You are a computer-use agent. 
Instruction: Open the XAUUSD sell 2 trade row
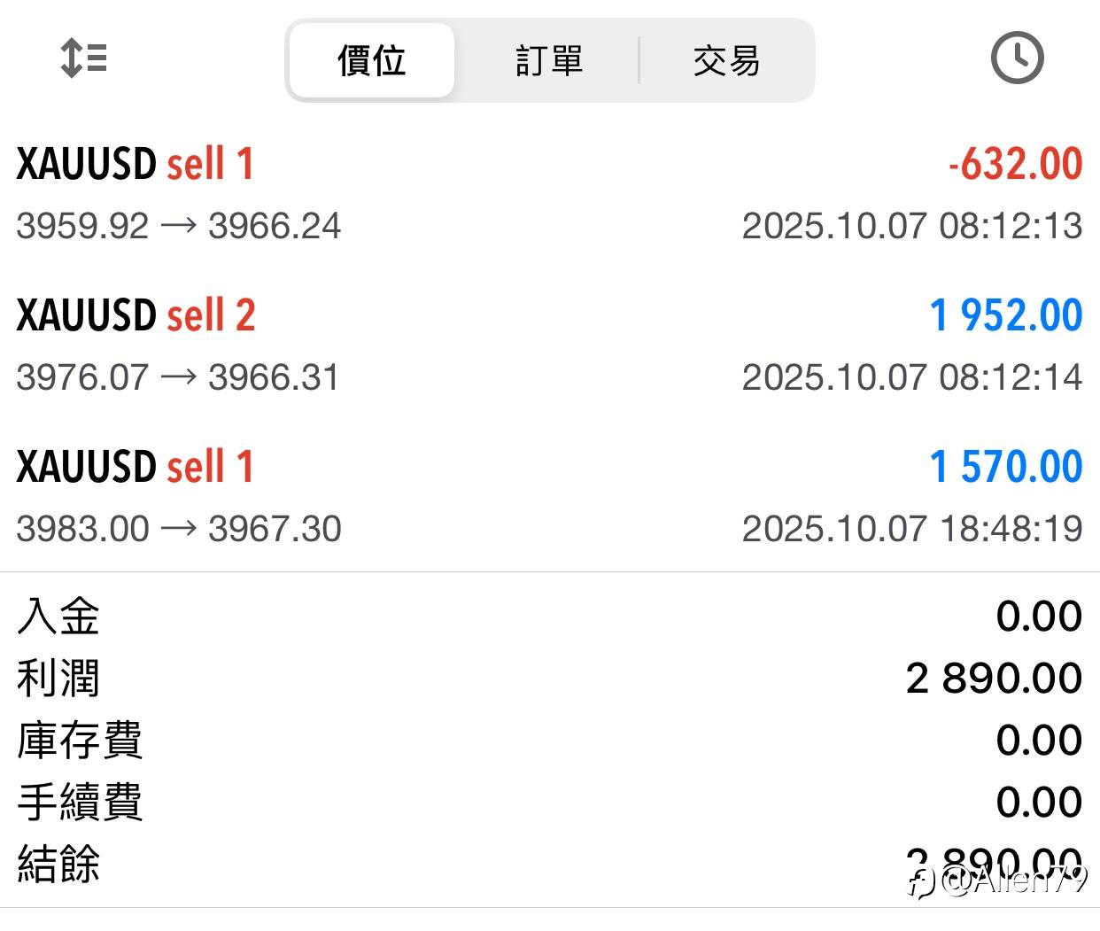pyautogui.click(x=136, y=315)
